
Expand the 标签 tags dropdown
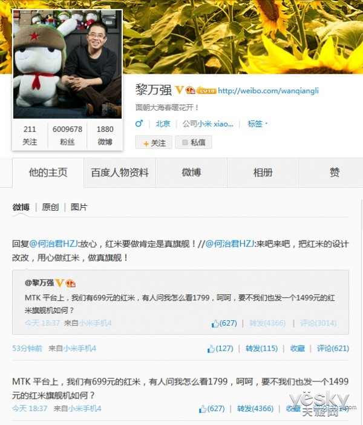[x=258, y=124]
